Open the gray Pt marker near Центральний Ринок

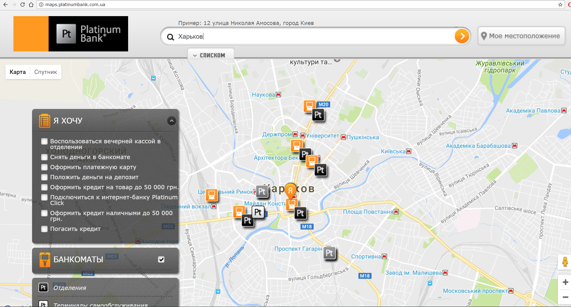point(262,191)
